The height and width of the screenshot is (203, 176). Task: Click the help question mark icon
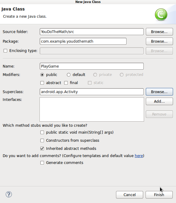click(x=9, y=194)
